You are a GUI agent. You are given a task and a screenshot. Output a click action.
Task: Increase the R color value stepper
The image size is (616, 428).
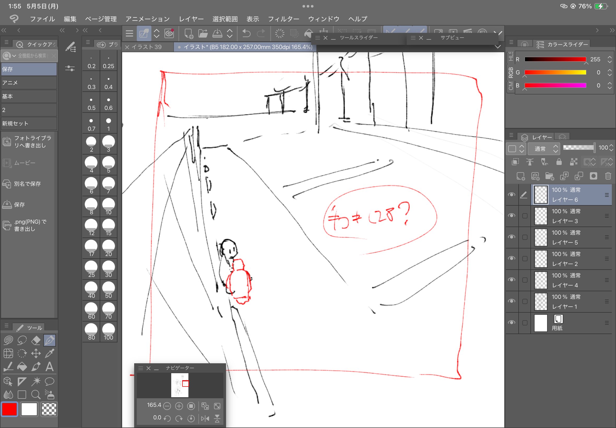pyautogui.click(x=609, y=57)
